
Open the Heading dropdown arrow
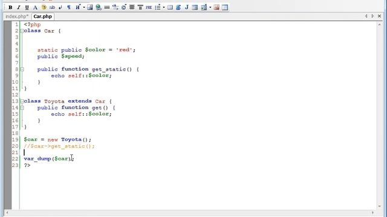coord(84,7)
